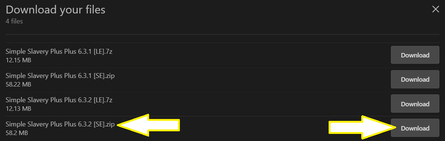Click the 58.22 MB file size label
This screenshot has width=445, height=141.
[x=18, y=84]
